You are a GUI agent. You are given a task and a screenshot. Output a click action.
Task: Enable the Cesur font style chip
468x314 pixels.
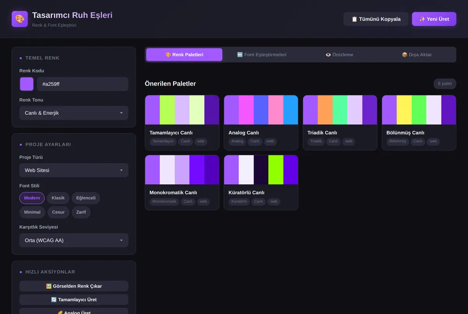pos(58,212)
